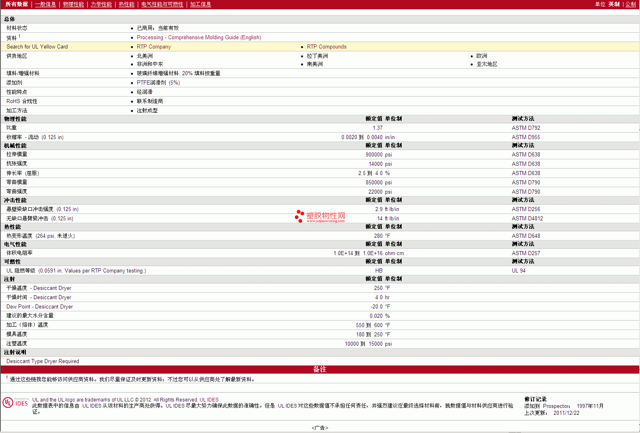
Task: Click ASTM D4812 test method
Action: pyautogui.click(x=527, y=218)
